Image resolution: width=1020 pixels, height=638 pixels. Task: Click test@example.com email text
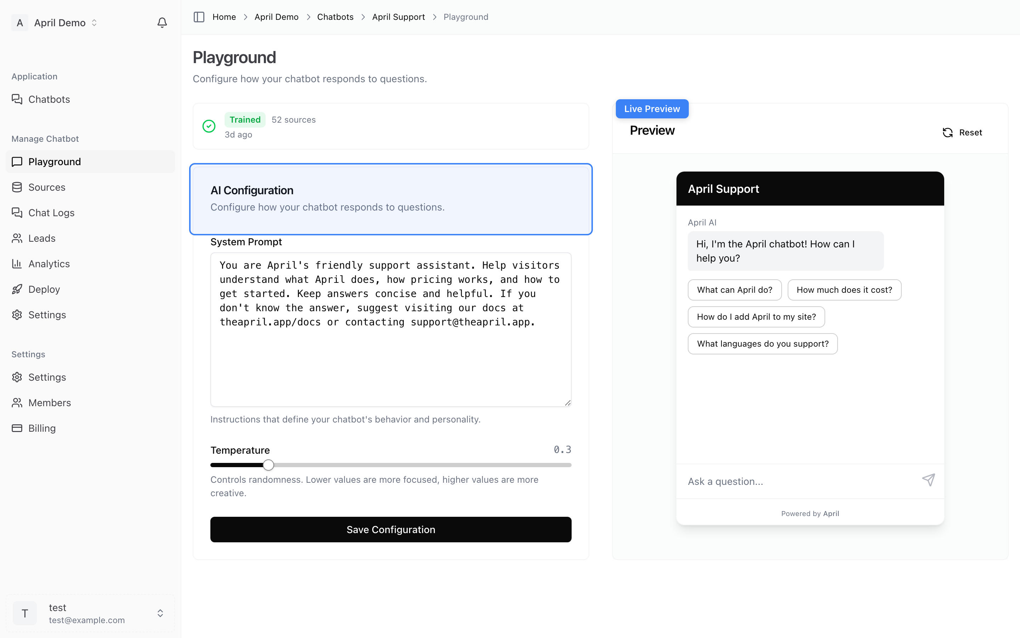pyautogui.click(x=87, y=620)
